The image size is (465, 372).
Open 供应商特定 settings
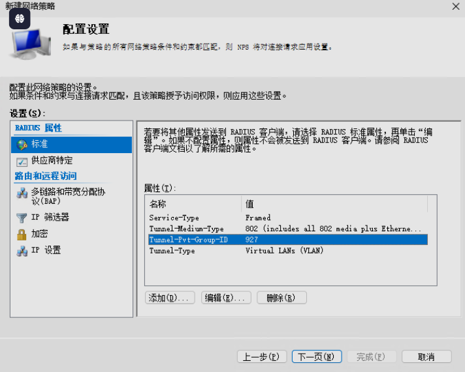tap(71, 161)
